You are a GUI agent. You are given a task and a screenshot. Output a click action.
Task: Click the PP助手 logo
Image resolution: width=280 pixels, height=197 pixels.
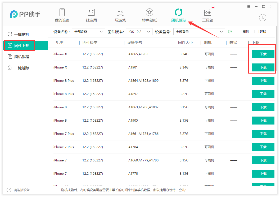(x=25, y=14)
